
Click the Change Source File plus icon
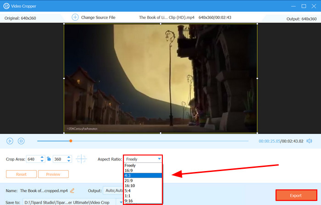point(75,17)
